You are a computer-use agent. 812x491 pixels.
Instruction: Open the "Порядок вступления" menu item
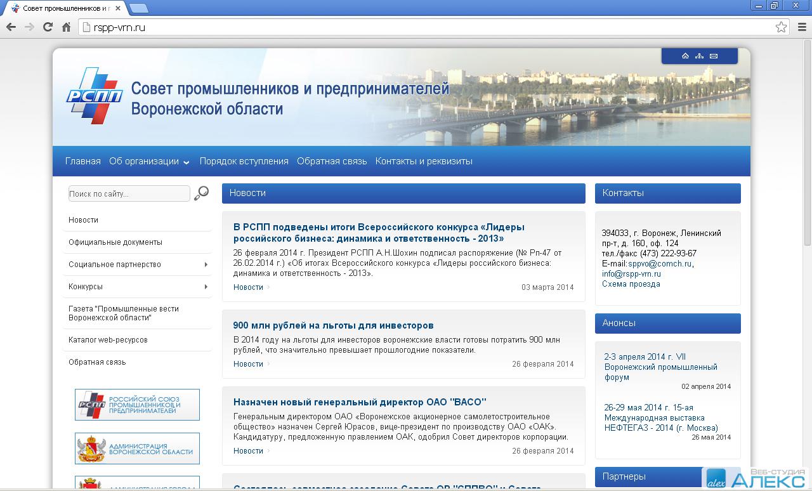pyautogui.click(x=244, y=161)
